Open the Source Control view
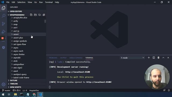 pyautogui.click(x=3, y=24)
